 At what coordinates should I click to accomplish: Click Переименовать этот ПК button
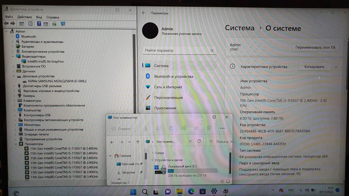coord(315,47)
